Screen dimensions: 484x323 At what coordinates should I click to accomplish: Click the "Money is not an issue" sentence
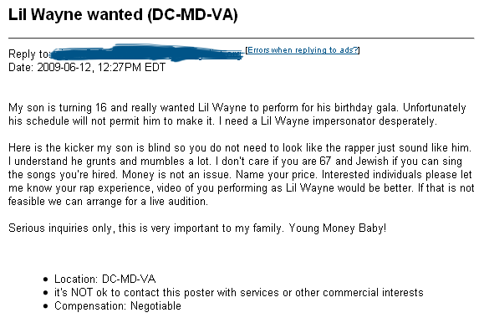click(176, 174)
